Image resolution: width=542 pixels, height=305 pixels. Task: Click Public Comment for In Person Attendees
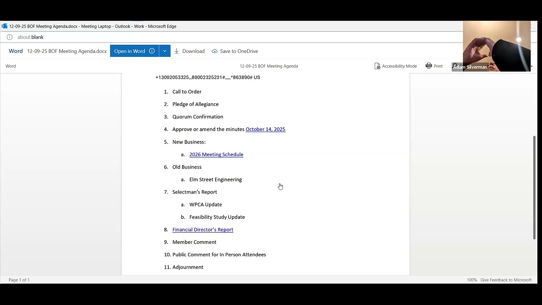219,255
